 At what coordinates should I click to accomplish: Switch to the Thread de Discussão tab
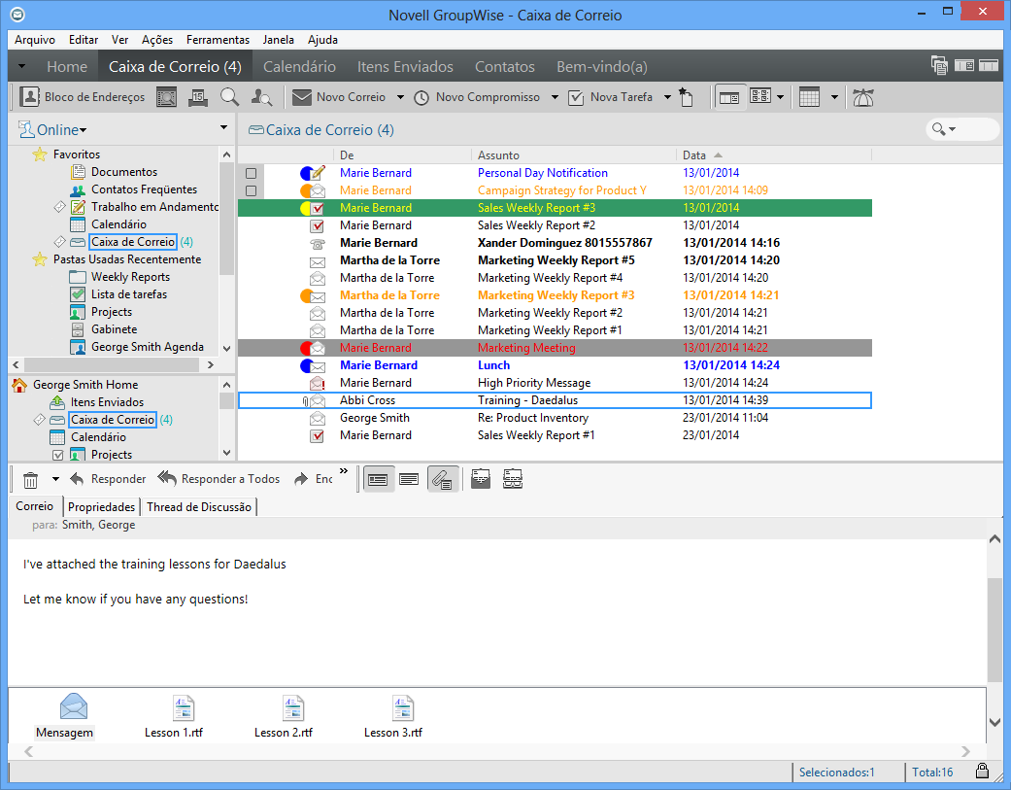click(x=198, y=506)
